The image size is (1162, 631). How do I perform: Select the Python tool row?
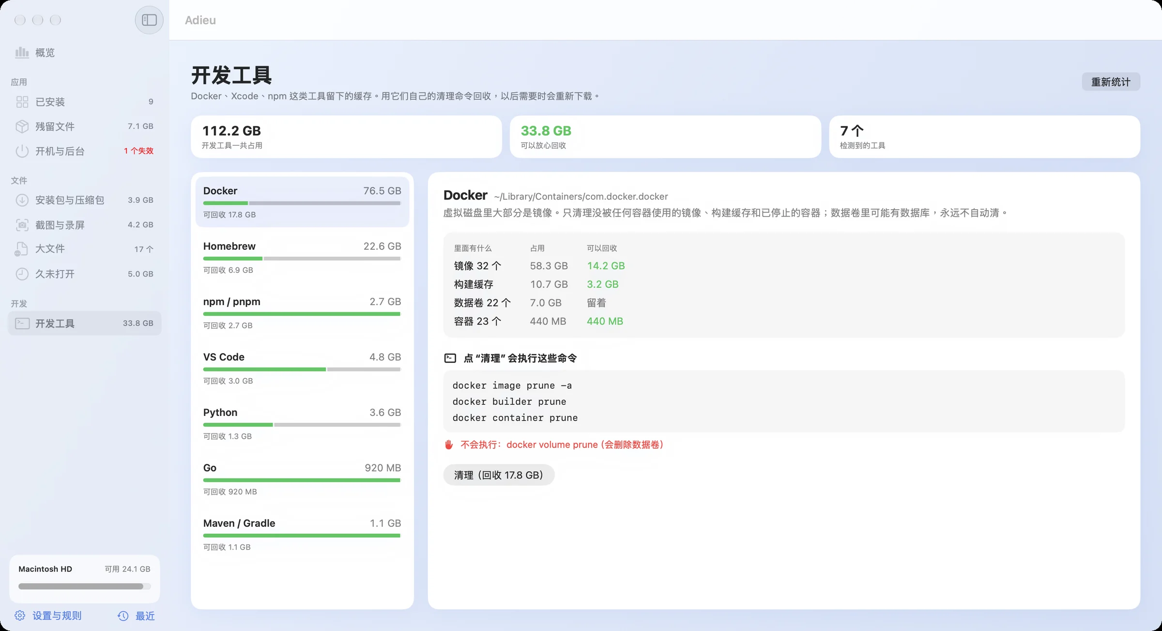click(x=302, y=424)
